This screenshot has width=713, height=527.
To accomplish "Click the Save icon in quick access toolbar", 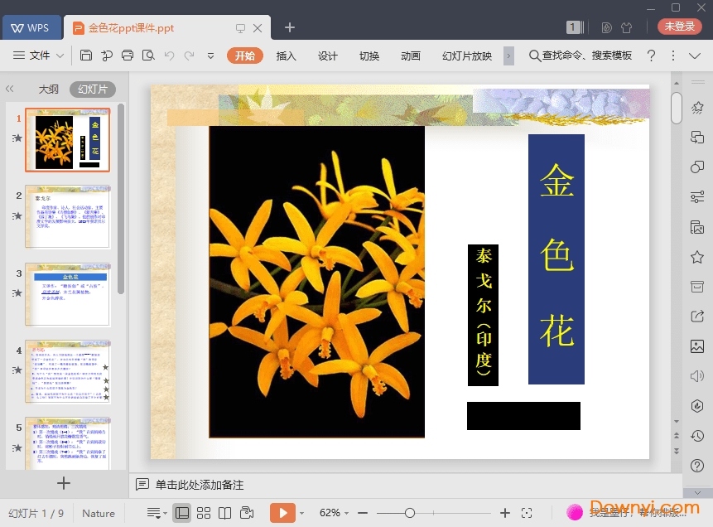I will pos(86,56).
